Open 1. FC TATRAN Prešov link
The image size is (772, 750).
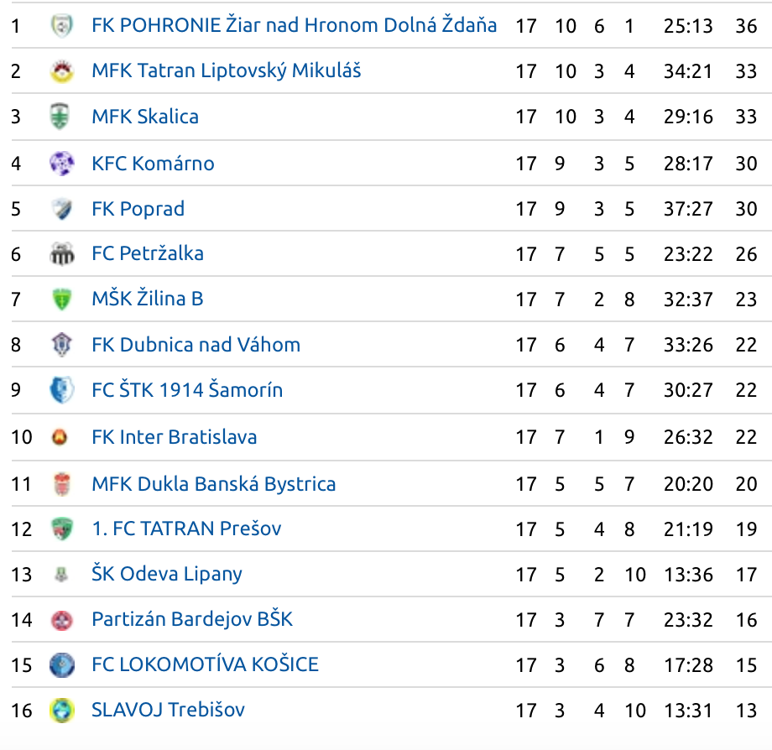pos(186,529)
